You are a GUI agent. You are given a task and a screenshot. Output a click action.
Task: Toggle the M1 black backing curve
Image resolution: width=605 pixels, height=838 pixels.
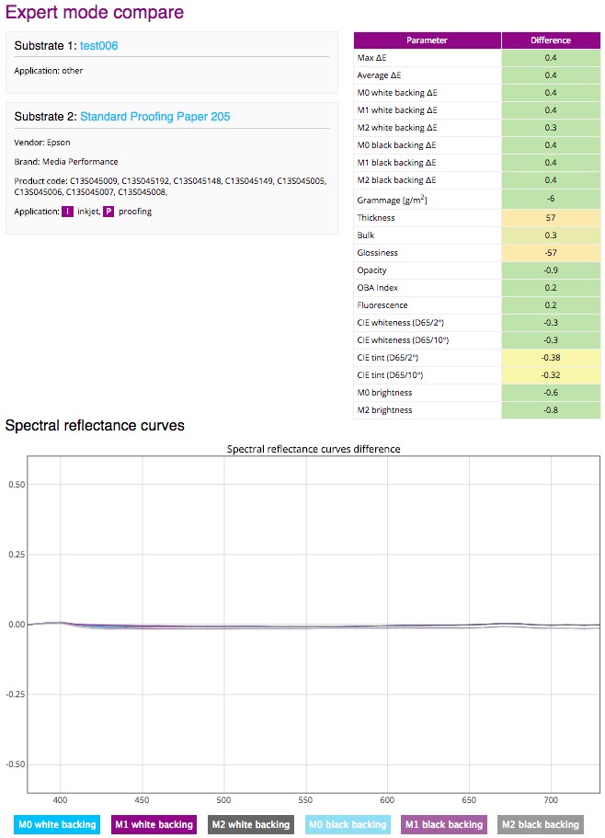coord(444,824)
